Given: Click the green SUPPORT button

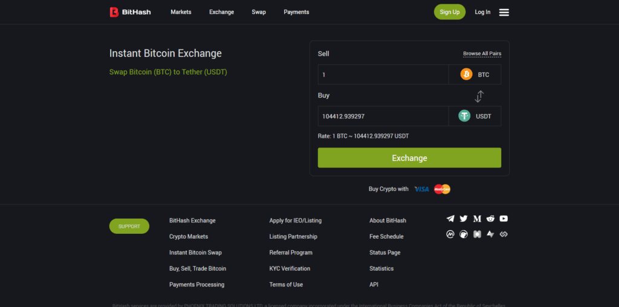Looking at the screenshot, I should pos(129,226).
